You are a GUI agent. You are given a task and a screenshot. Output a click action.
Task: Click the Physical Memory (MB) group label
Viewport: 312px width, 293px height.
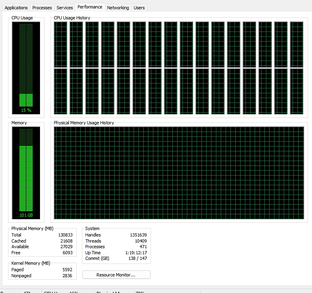click(x=32, y=228)
